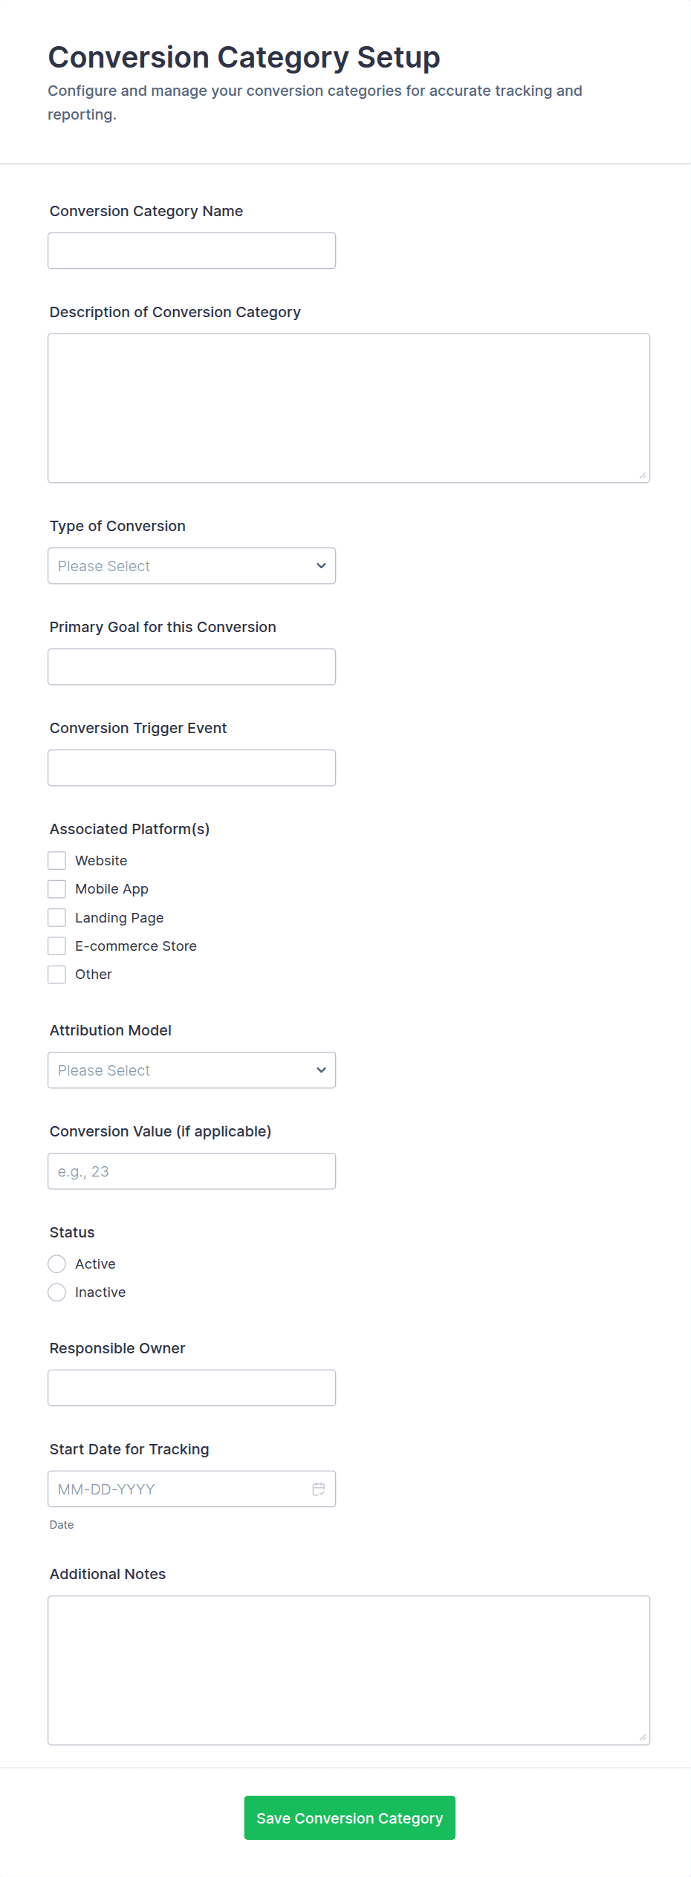Check the Other platform checkbox
The image size is (691, 1877).
(x=57, y=975)
